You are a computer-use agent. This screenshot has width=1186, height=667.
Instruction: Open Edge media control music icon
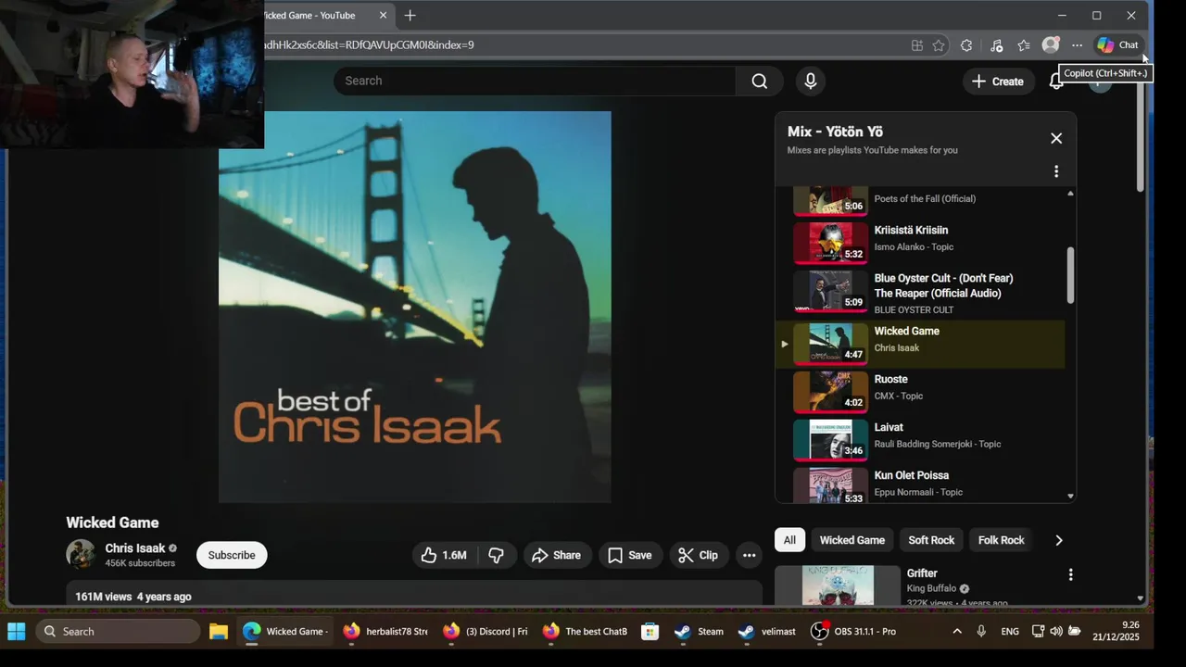(996, 44)
